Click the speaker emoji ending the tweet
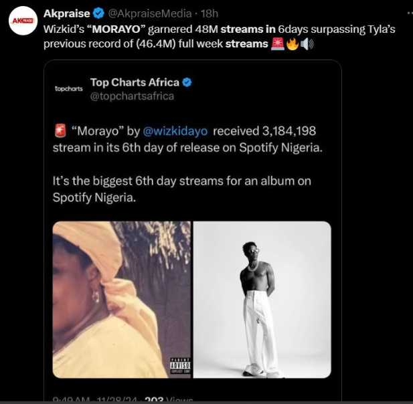 (x=307, y=44)
